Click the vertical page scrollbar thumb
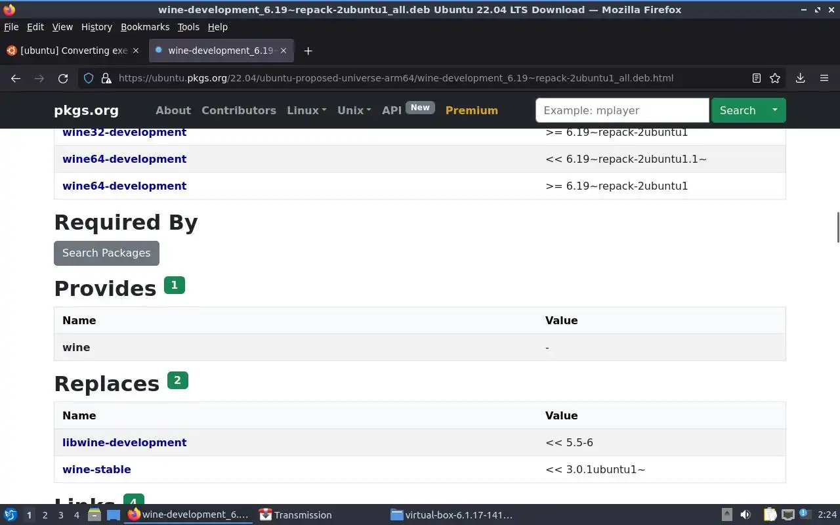 click(837, 228)
